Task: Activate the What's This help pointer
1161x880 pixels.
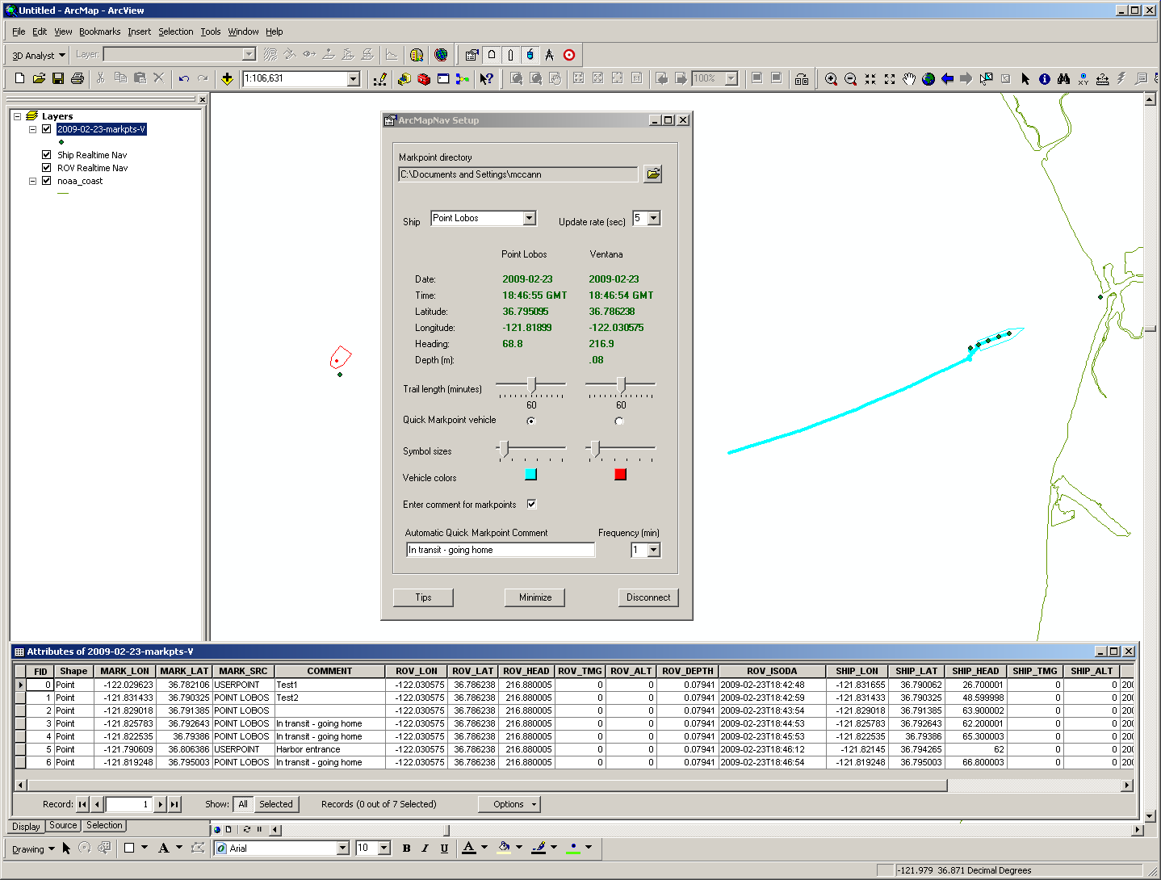Action: [x=486, y=78]
